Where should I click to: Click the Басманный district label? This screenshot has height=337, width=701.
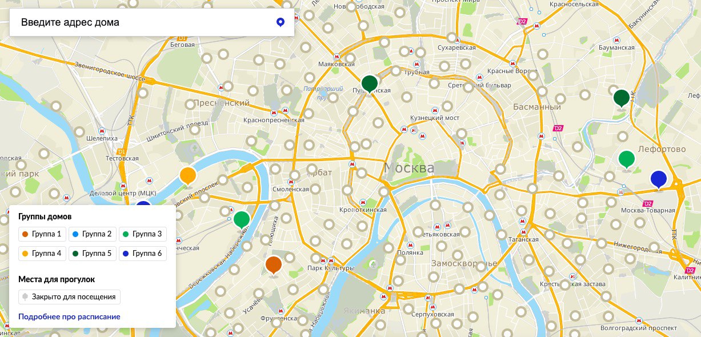point(537,107)
